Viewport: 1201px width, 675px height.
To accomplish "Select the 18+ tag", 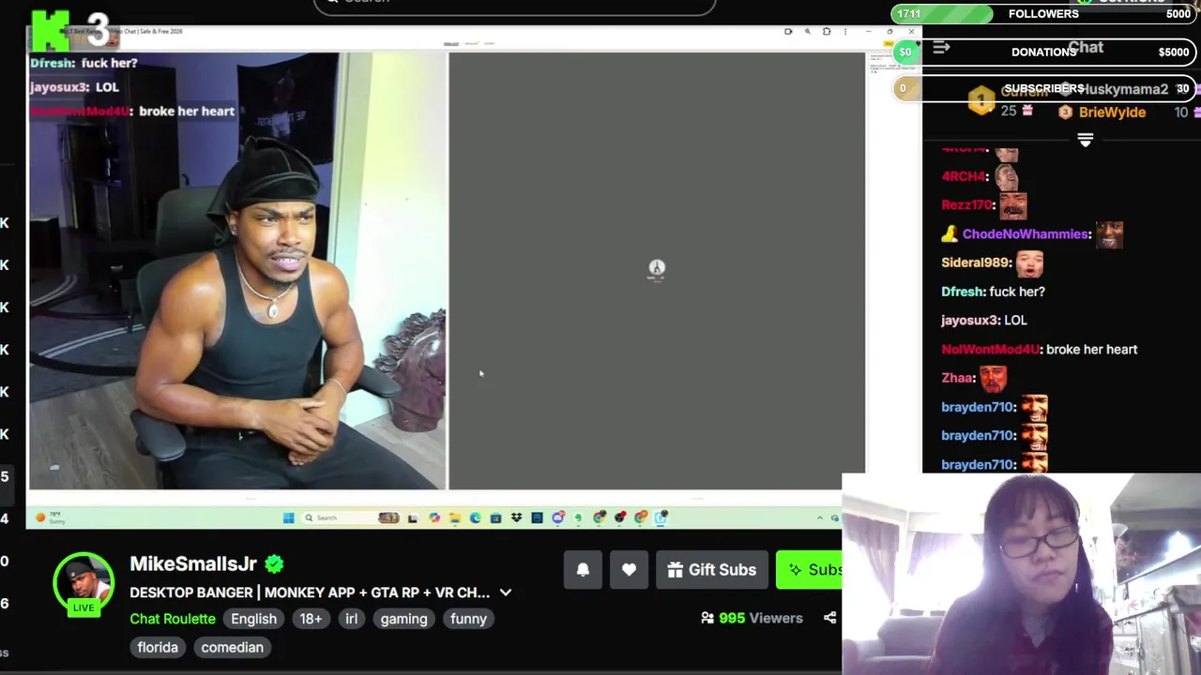I will (311, 619).
